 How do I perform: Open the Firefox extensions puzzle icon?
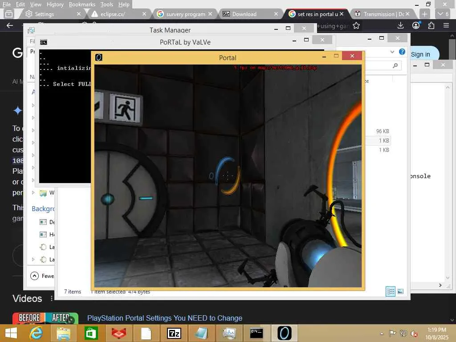(431, 25)
